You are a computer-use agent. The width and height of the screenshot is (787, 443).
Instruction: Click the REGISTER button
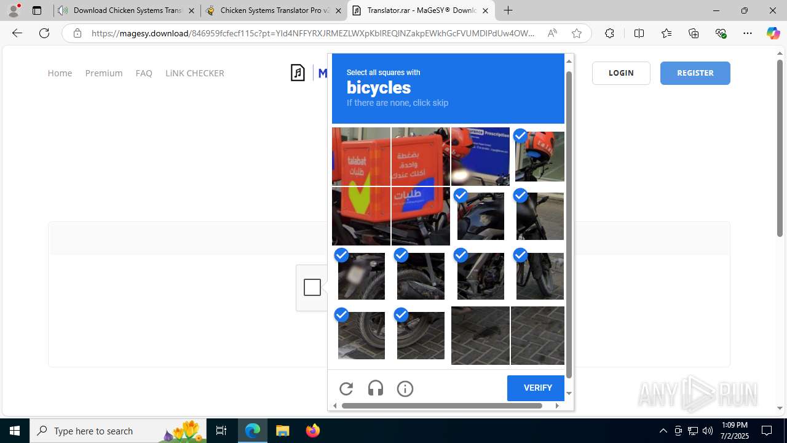pos(695,73)
